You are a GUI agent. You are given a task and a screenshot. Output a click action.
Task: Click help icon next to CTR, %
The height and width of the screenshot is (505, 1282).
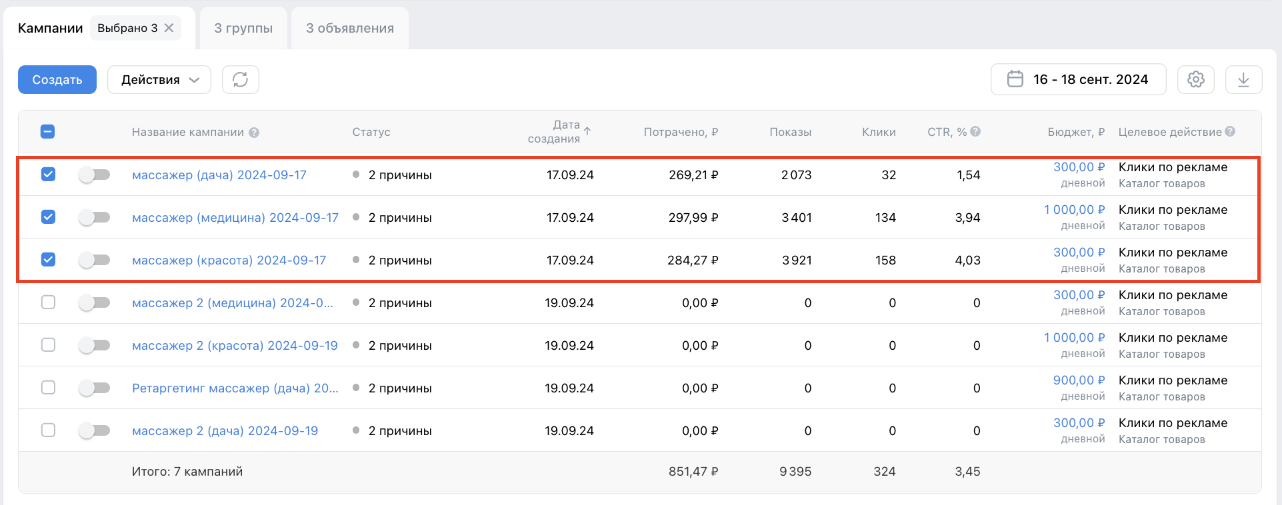point(975,132)
